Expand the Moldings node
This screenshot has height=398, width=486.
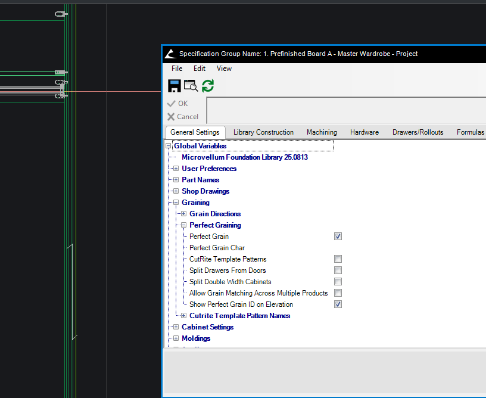tap(176, 338)
